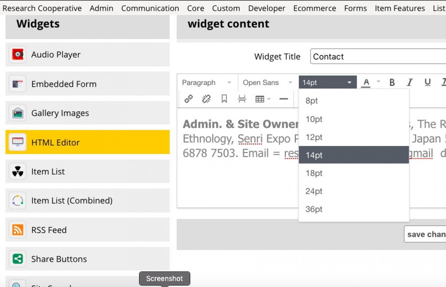Toggle underline formatting
Image resolution: width=446 pixels, height=287 pixels.
[x=428, y=83]
